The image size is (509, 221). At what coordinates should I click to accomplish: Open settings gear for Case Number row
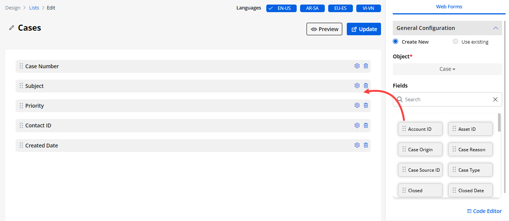(x=357, y=66)
